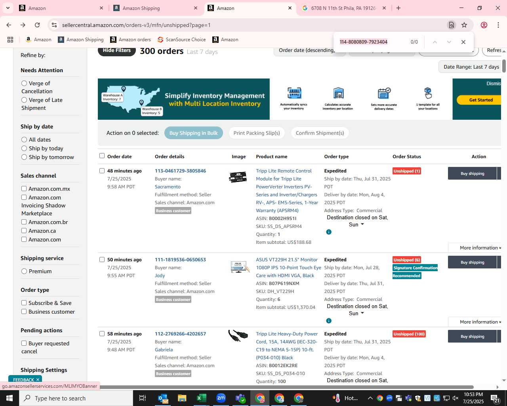
Task: Switch to the Amazon Shipping browser tab
Action: point(156,8)
